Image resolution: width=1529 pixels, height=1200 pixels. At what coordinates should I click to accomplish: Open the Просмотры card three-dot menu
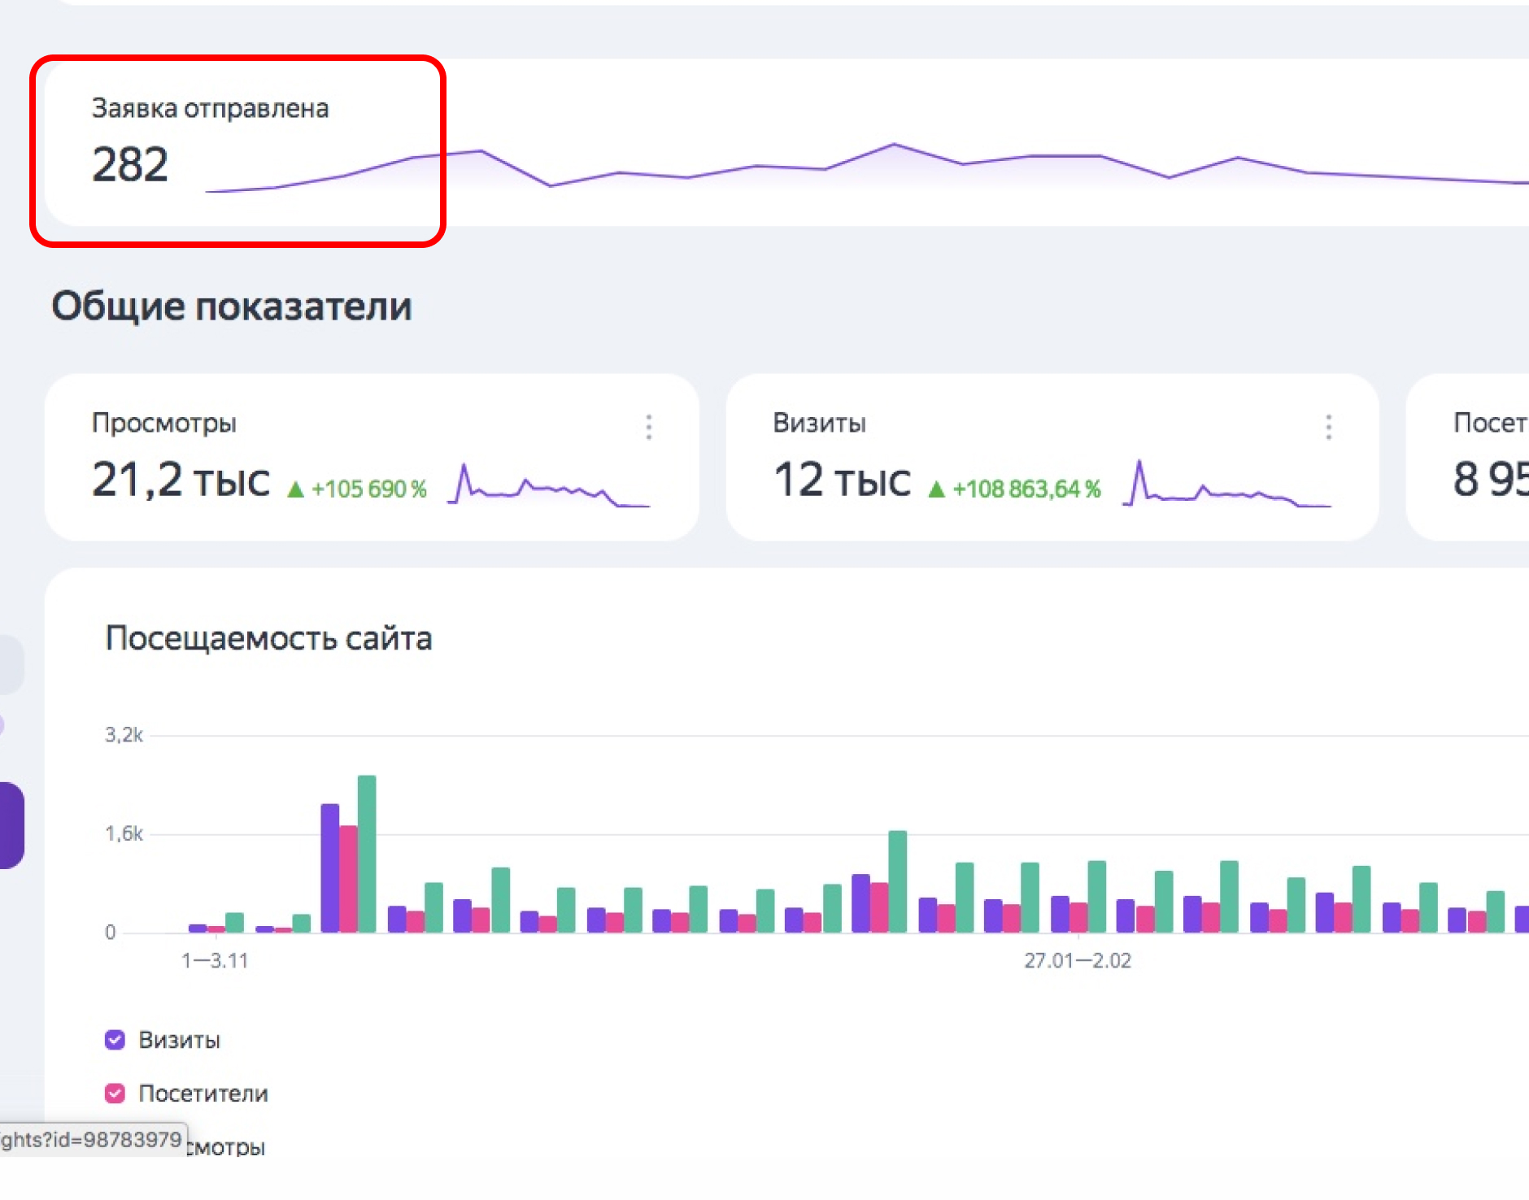[648, 427]
